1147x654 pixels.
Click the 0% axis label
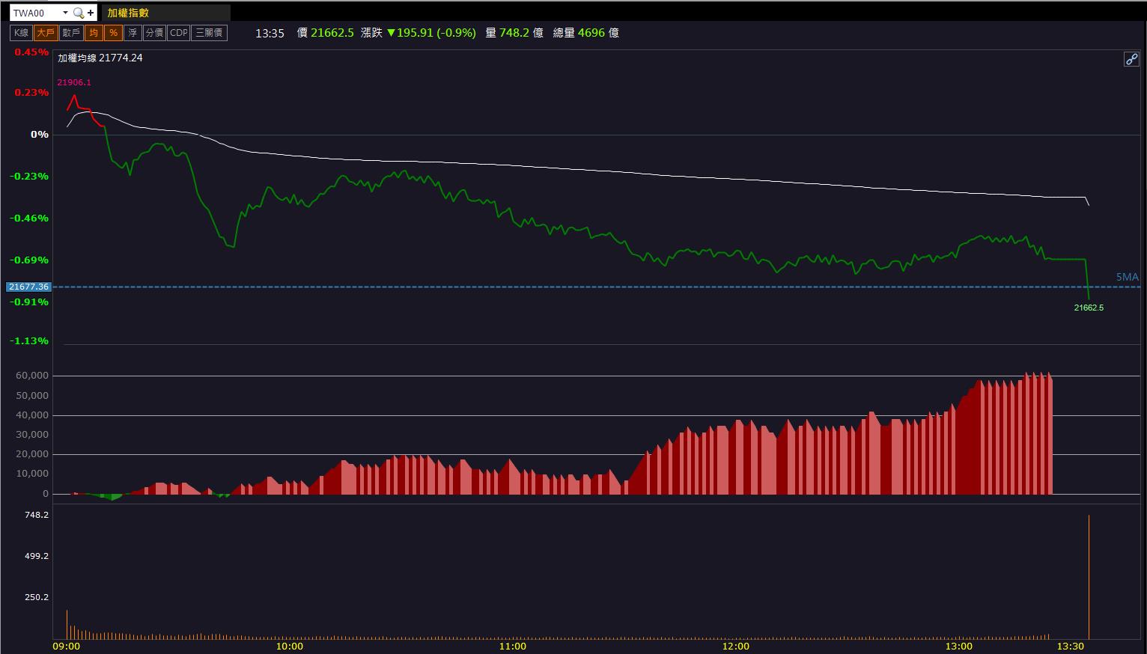(40, 135)
